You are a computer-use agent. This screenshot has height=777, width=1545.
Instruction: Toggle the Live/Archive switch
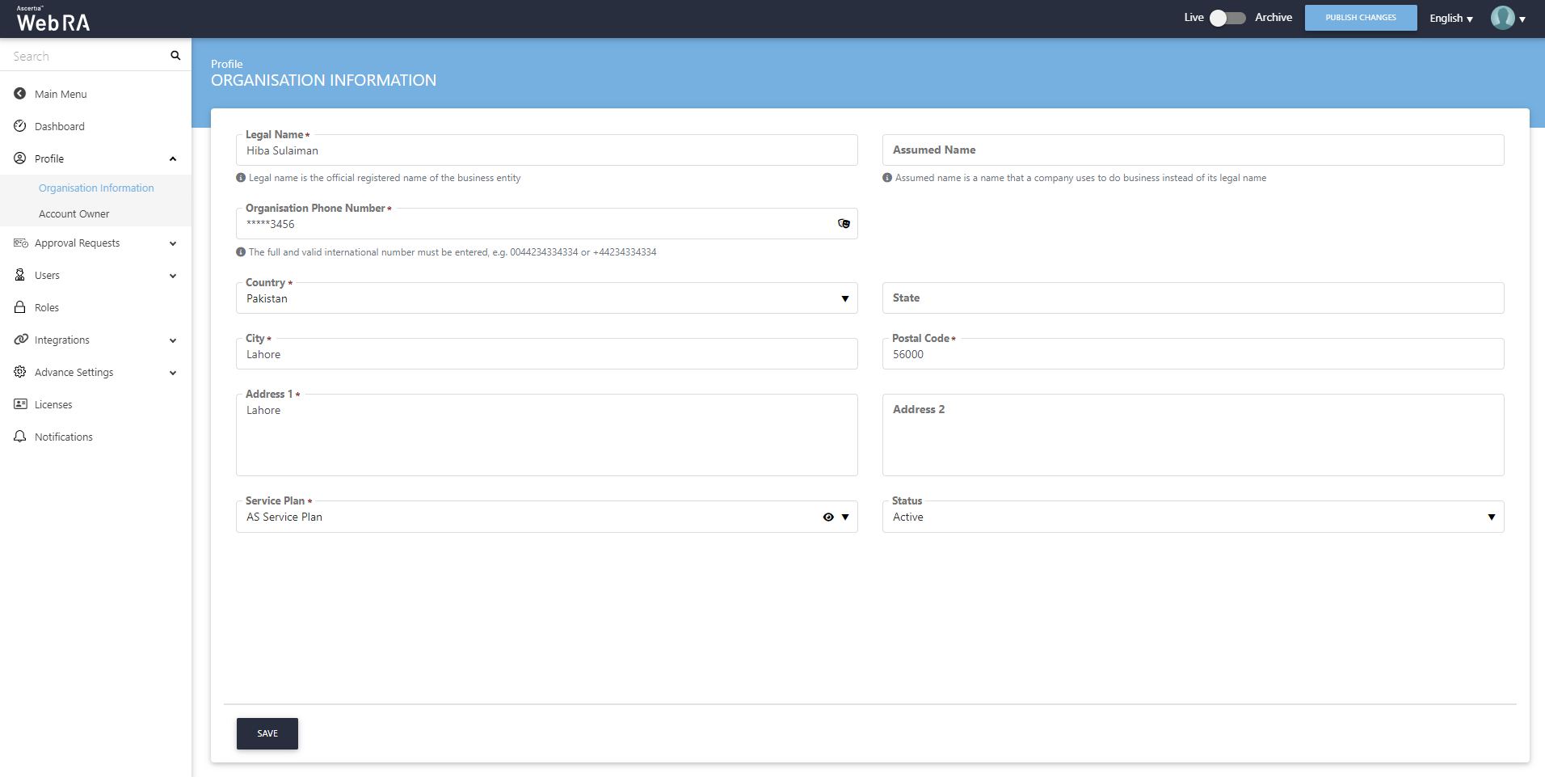[1227, 18]
